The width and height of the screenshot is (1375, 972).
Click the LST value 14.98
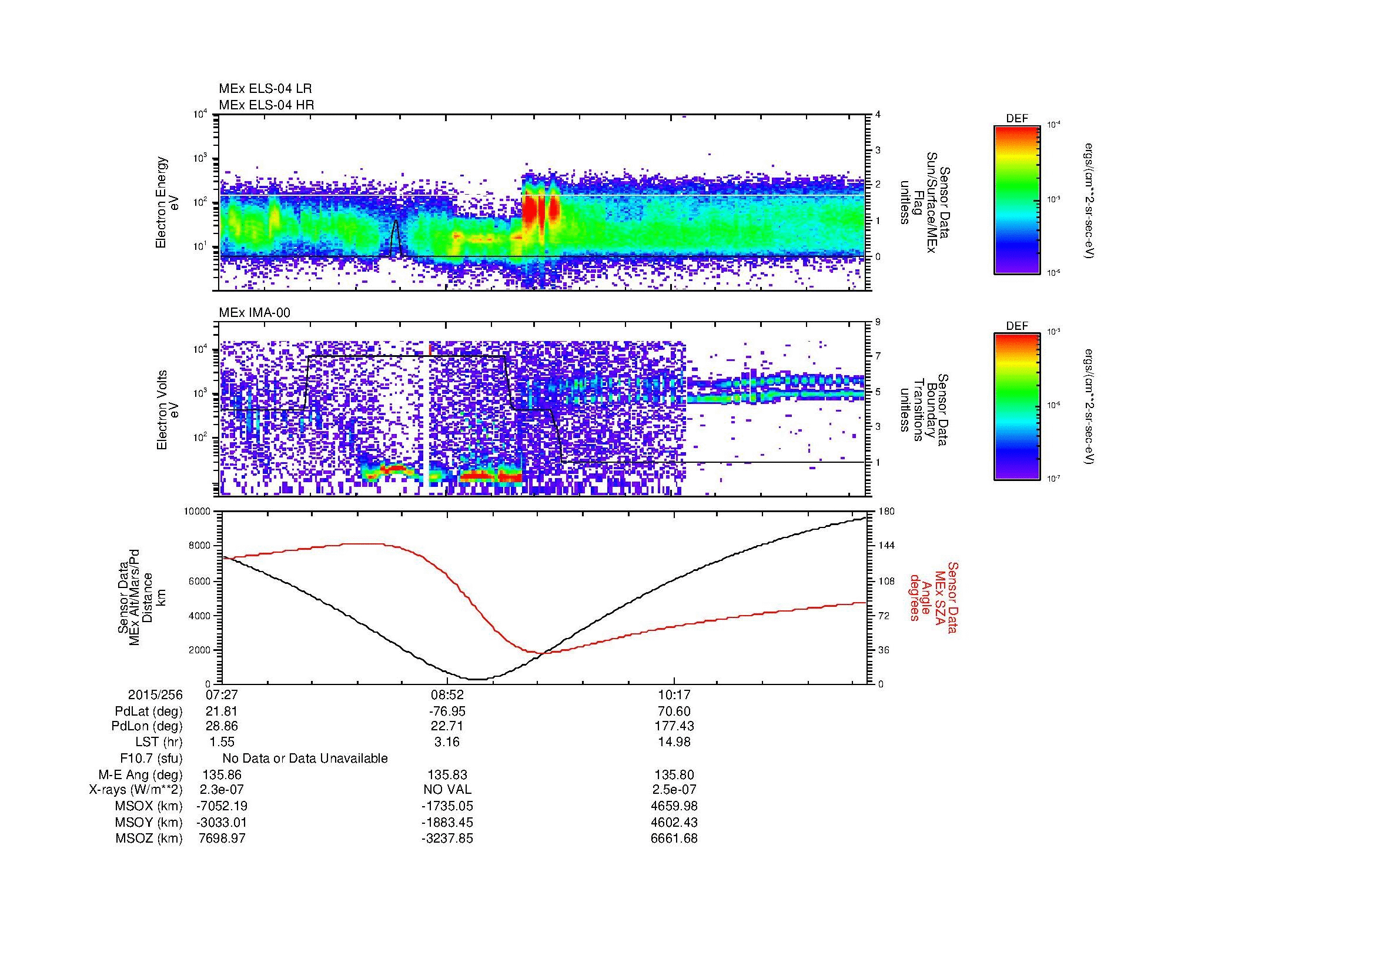coord(674,742)
